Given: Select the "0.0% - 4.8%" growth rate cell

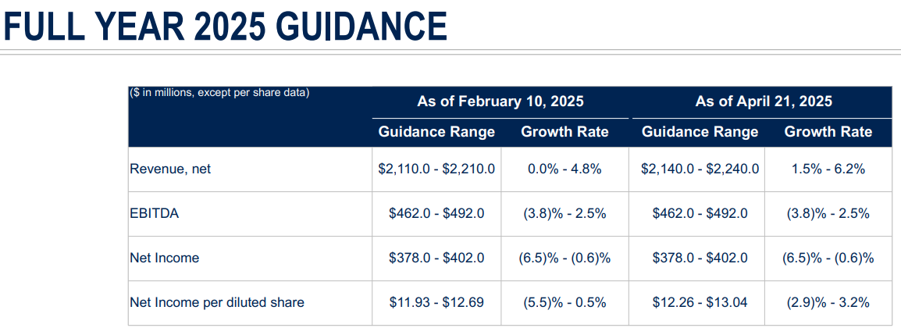Looking at the screenshot, I should click(x=564, y=169).
